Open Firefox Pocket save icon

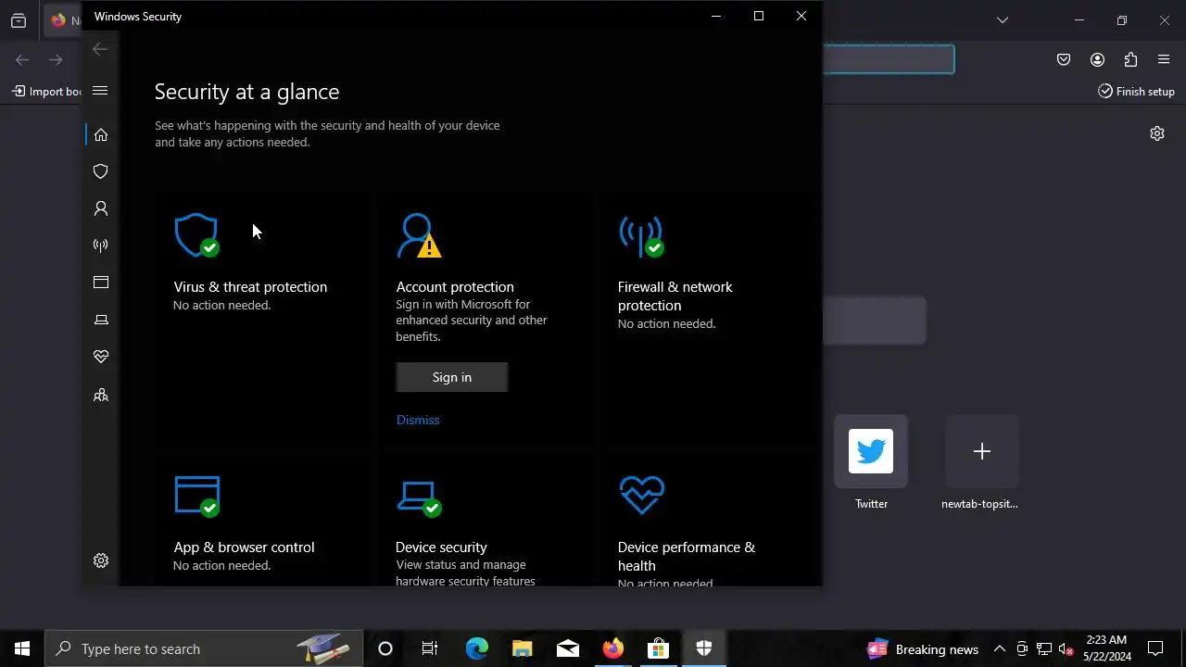1064,60
